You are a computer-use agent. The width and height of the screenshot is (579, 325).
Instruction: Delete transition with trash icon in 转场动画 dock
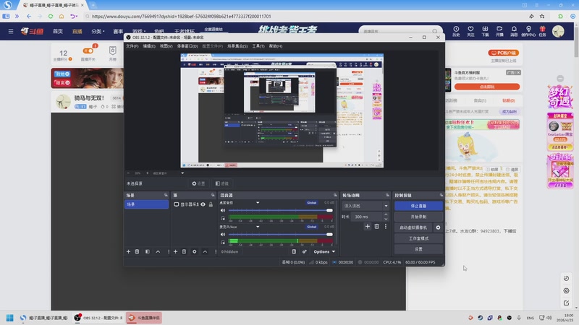(376, 227)
